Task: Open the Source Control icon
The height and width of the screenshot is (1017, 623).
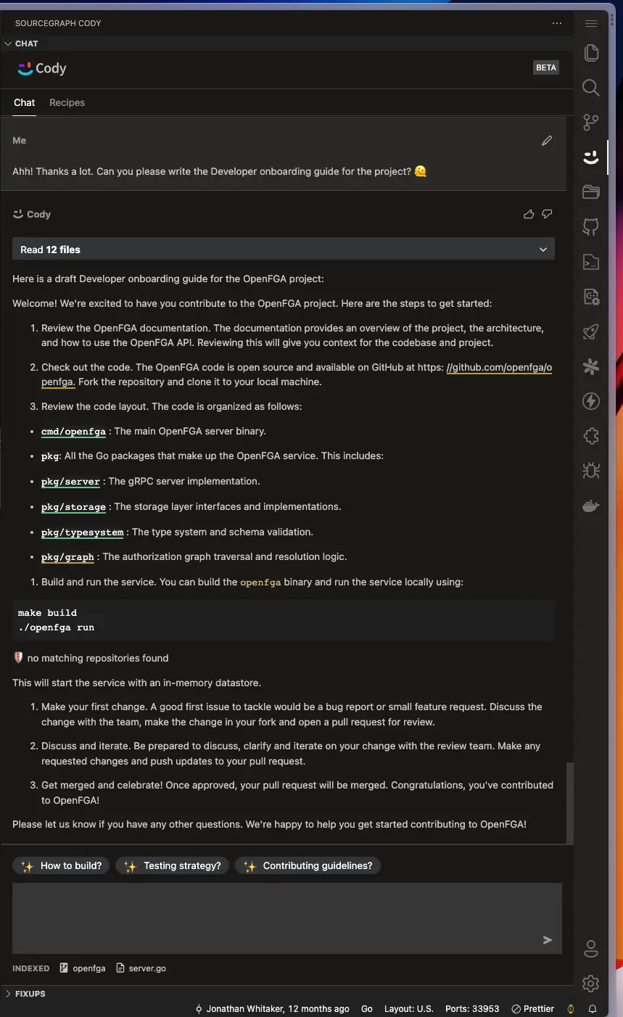Action: (591, 123)
